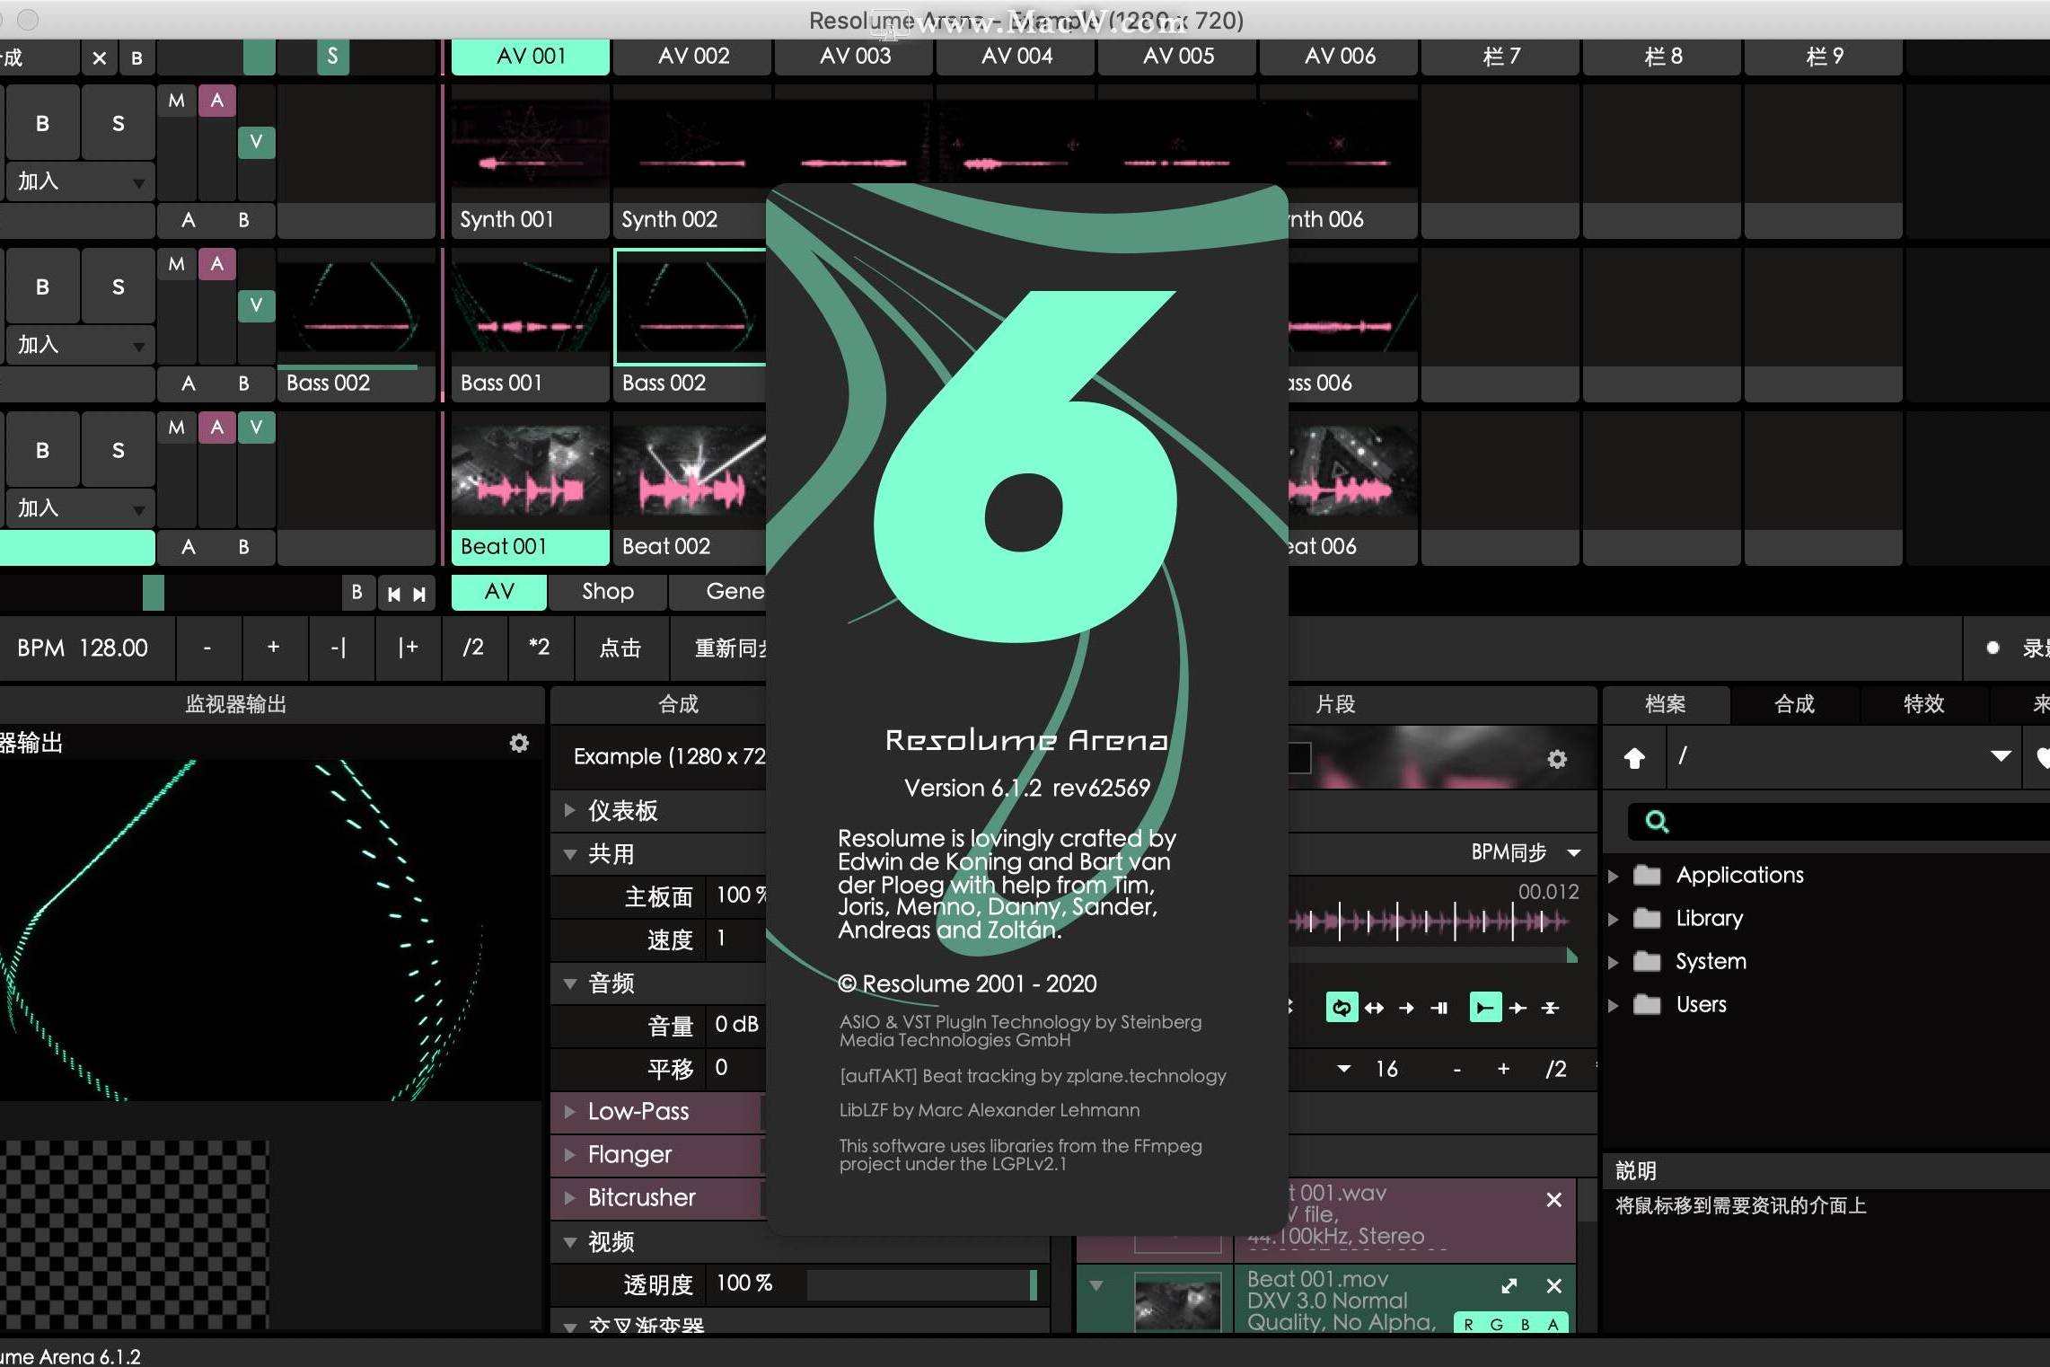Toggle composition S button in top bar
The width and height of the screenshot is (2050, 1367).
(x=332, y=57)
